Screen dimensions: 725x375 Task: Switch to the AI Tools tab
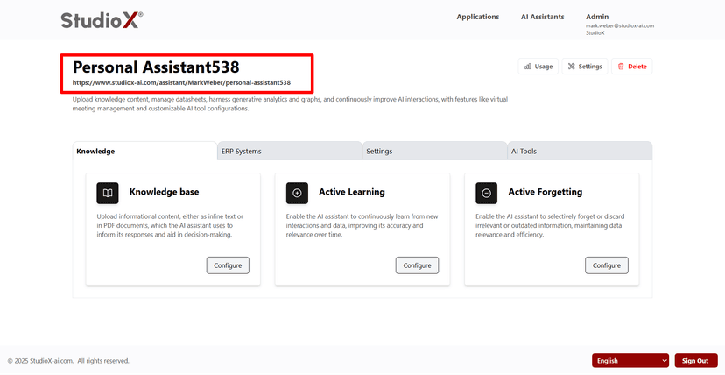[x=580, y=152]
